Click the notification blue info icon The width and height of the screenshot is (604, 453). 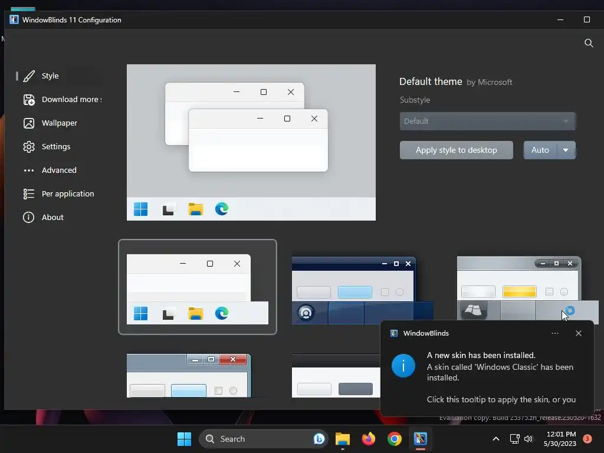[403, 366]
